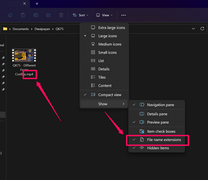
Task: Select the QK75 mp4 video thumbnail
Action: 24,56
